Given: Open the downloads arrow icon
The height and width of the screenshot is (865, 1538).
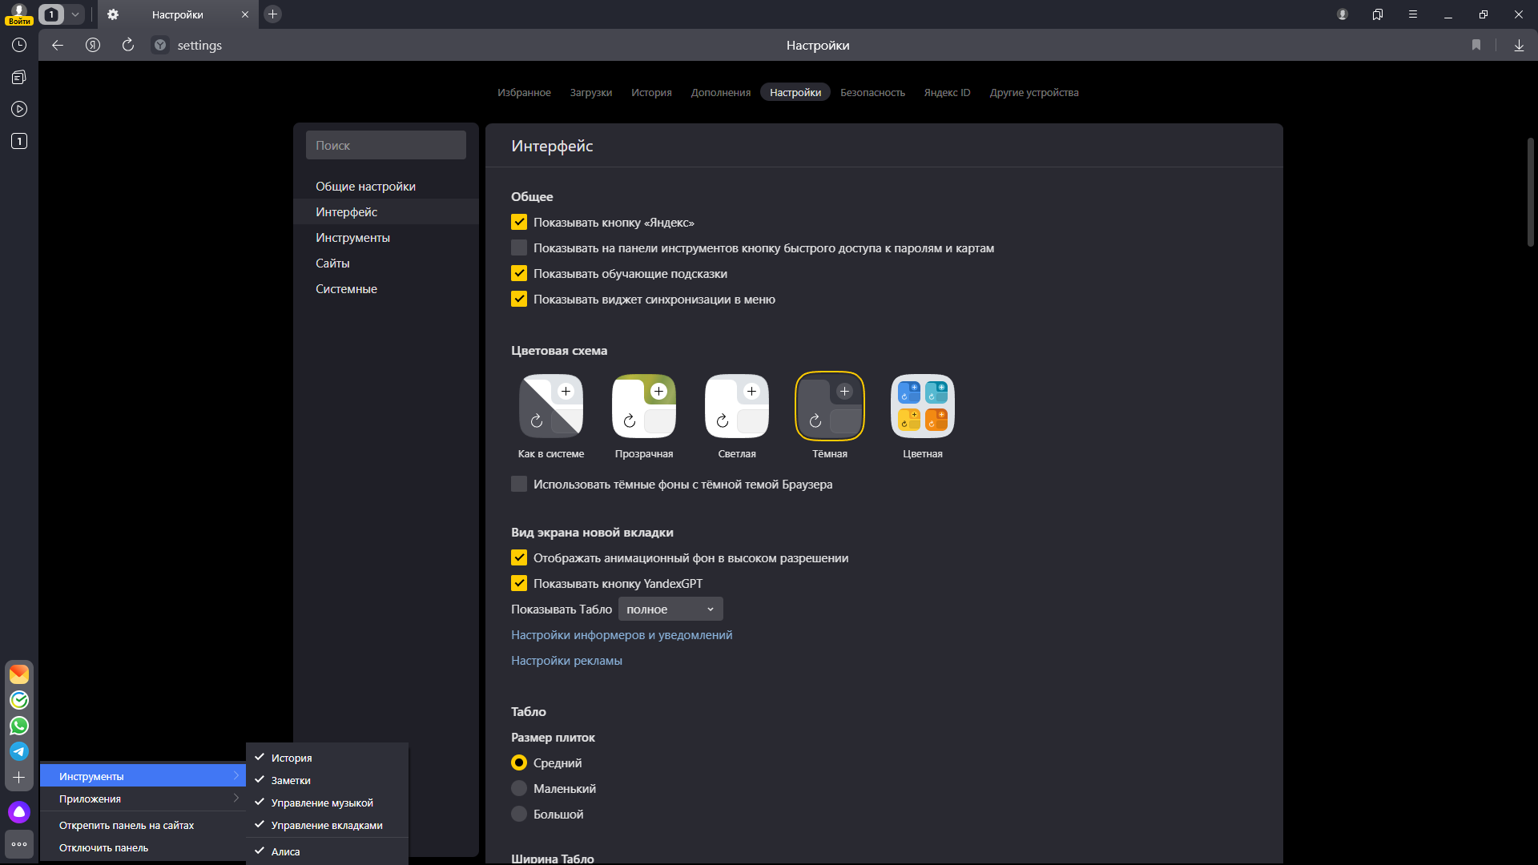Looking at the screenshot, I should pyautogui.click(x=1519, y=45).
